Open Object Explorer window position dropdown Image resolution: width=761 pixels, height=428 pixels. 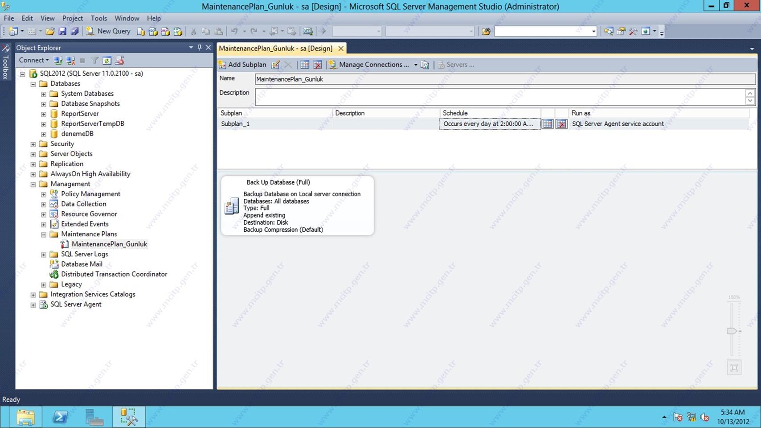pyautogui.click(x=191, y=47)
